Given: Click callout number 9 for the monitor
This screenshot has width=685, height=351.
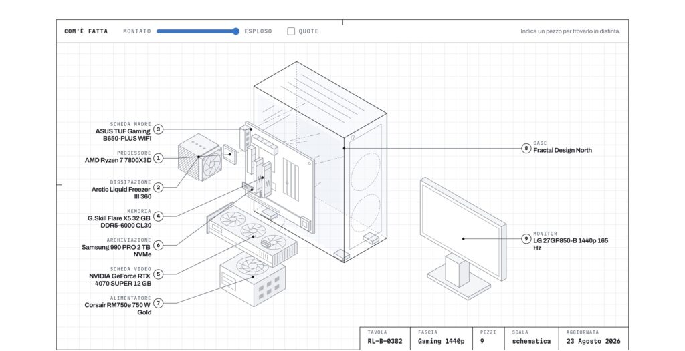Looking at the screenshot, I should tap(526, 238).
